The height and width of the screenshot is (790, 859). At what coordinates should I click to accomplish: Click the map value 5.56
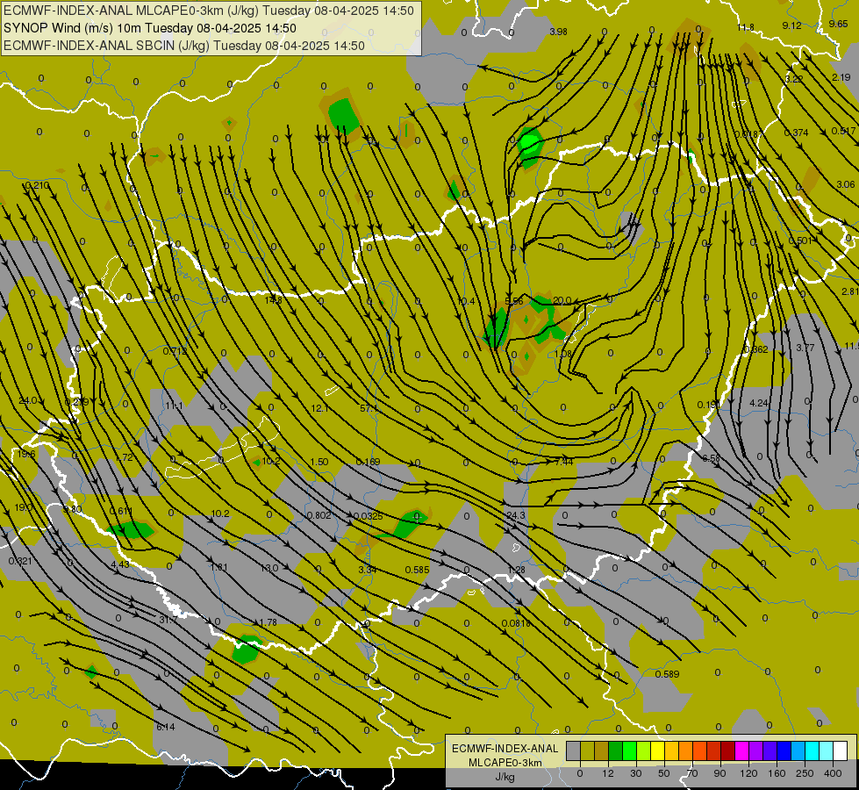pyautogui.click(x=514, y=301)
